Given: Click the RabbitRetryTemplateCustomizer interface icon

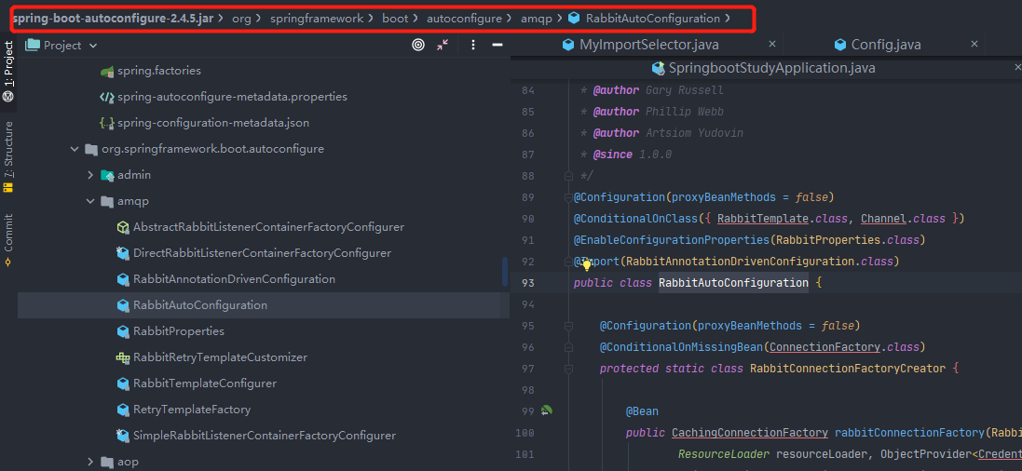Looking at the screenshot, I should click(x=123, y=357).
